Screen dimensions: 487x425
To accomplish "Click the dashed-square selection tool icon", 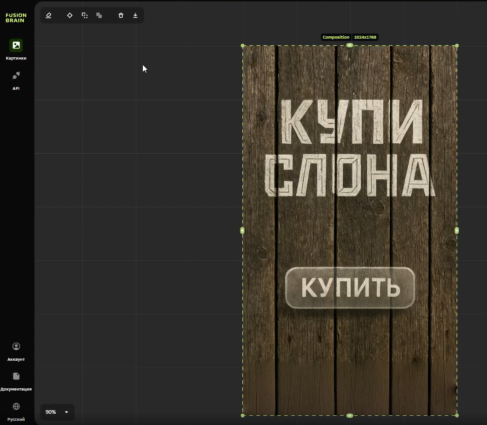I will click(85, 15).
